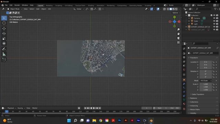Select wireframe viewport shading mode
The width and height of the screenshot is (220, 124).
[x=168, y=9]
